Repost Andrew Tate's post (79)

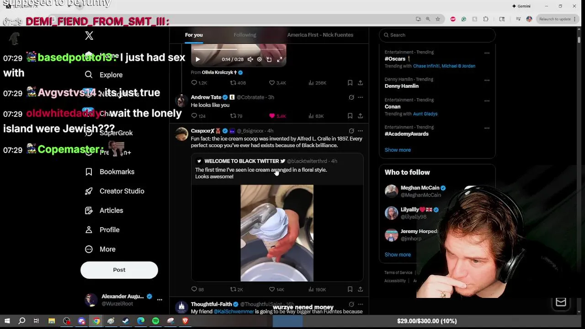(236, 116)
